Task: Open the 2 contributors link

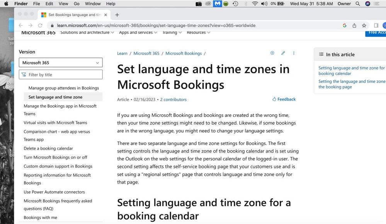Action: [173, 99]
